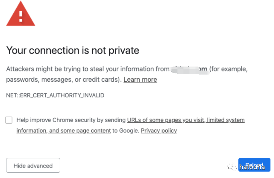Enable the Help improve Chrome security checkbox
Viewport: 274px width, 178px height.
[9, 120]
